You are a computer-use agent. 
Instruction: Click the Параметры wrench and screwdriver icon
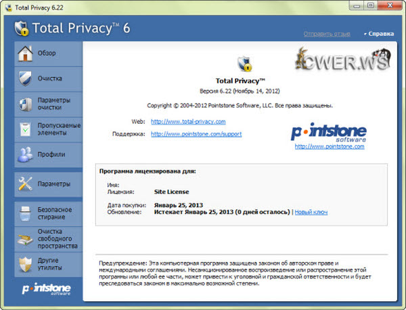(25, 183)
